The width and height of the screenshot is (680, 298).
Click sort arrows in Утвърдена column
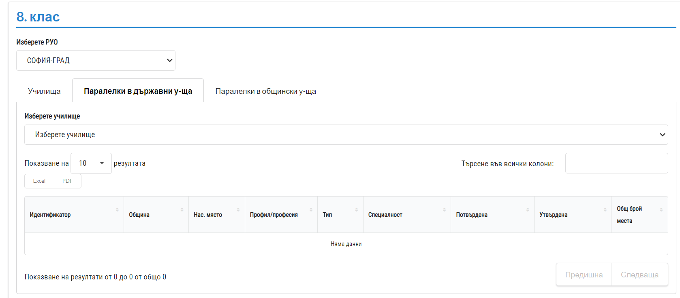click(605, 210)
